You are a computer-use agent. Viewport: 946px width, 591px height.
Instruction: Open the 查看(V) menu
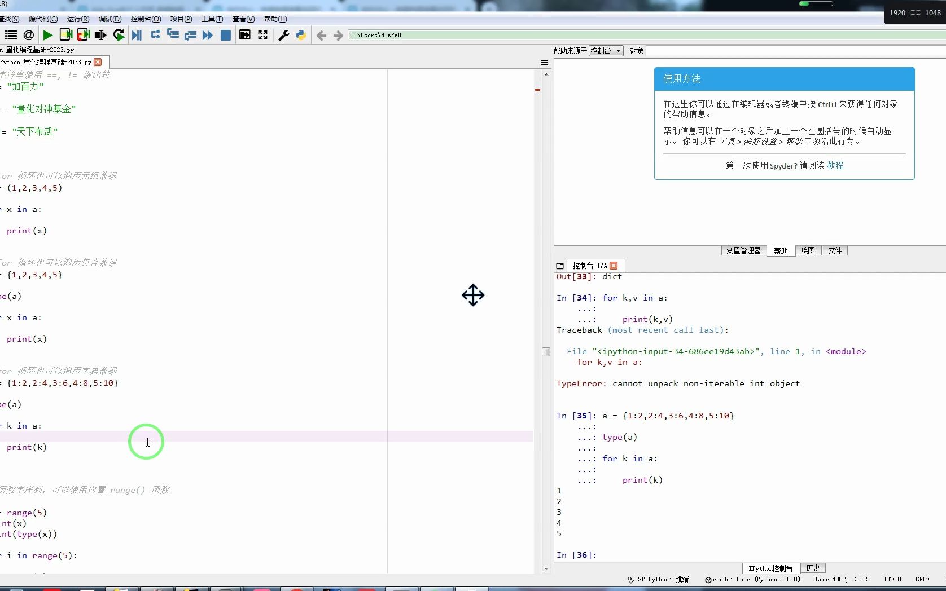243,19
